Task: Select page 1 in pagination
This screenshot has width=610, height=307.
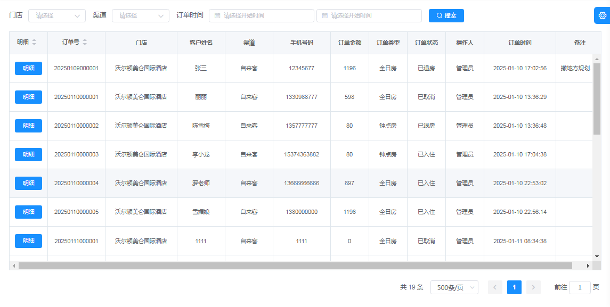Action: pyautogui.click(x=514, y=287)
